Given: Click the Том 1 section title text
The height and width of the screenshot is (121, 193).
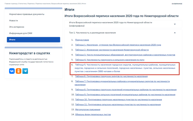Looking at the screenshot, I should [92, 33].
